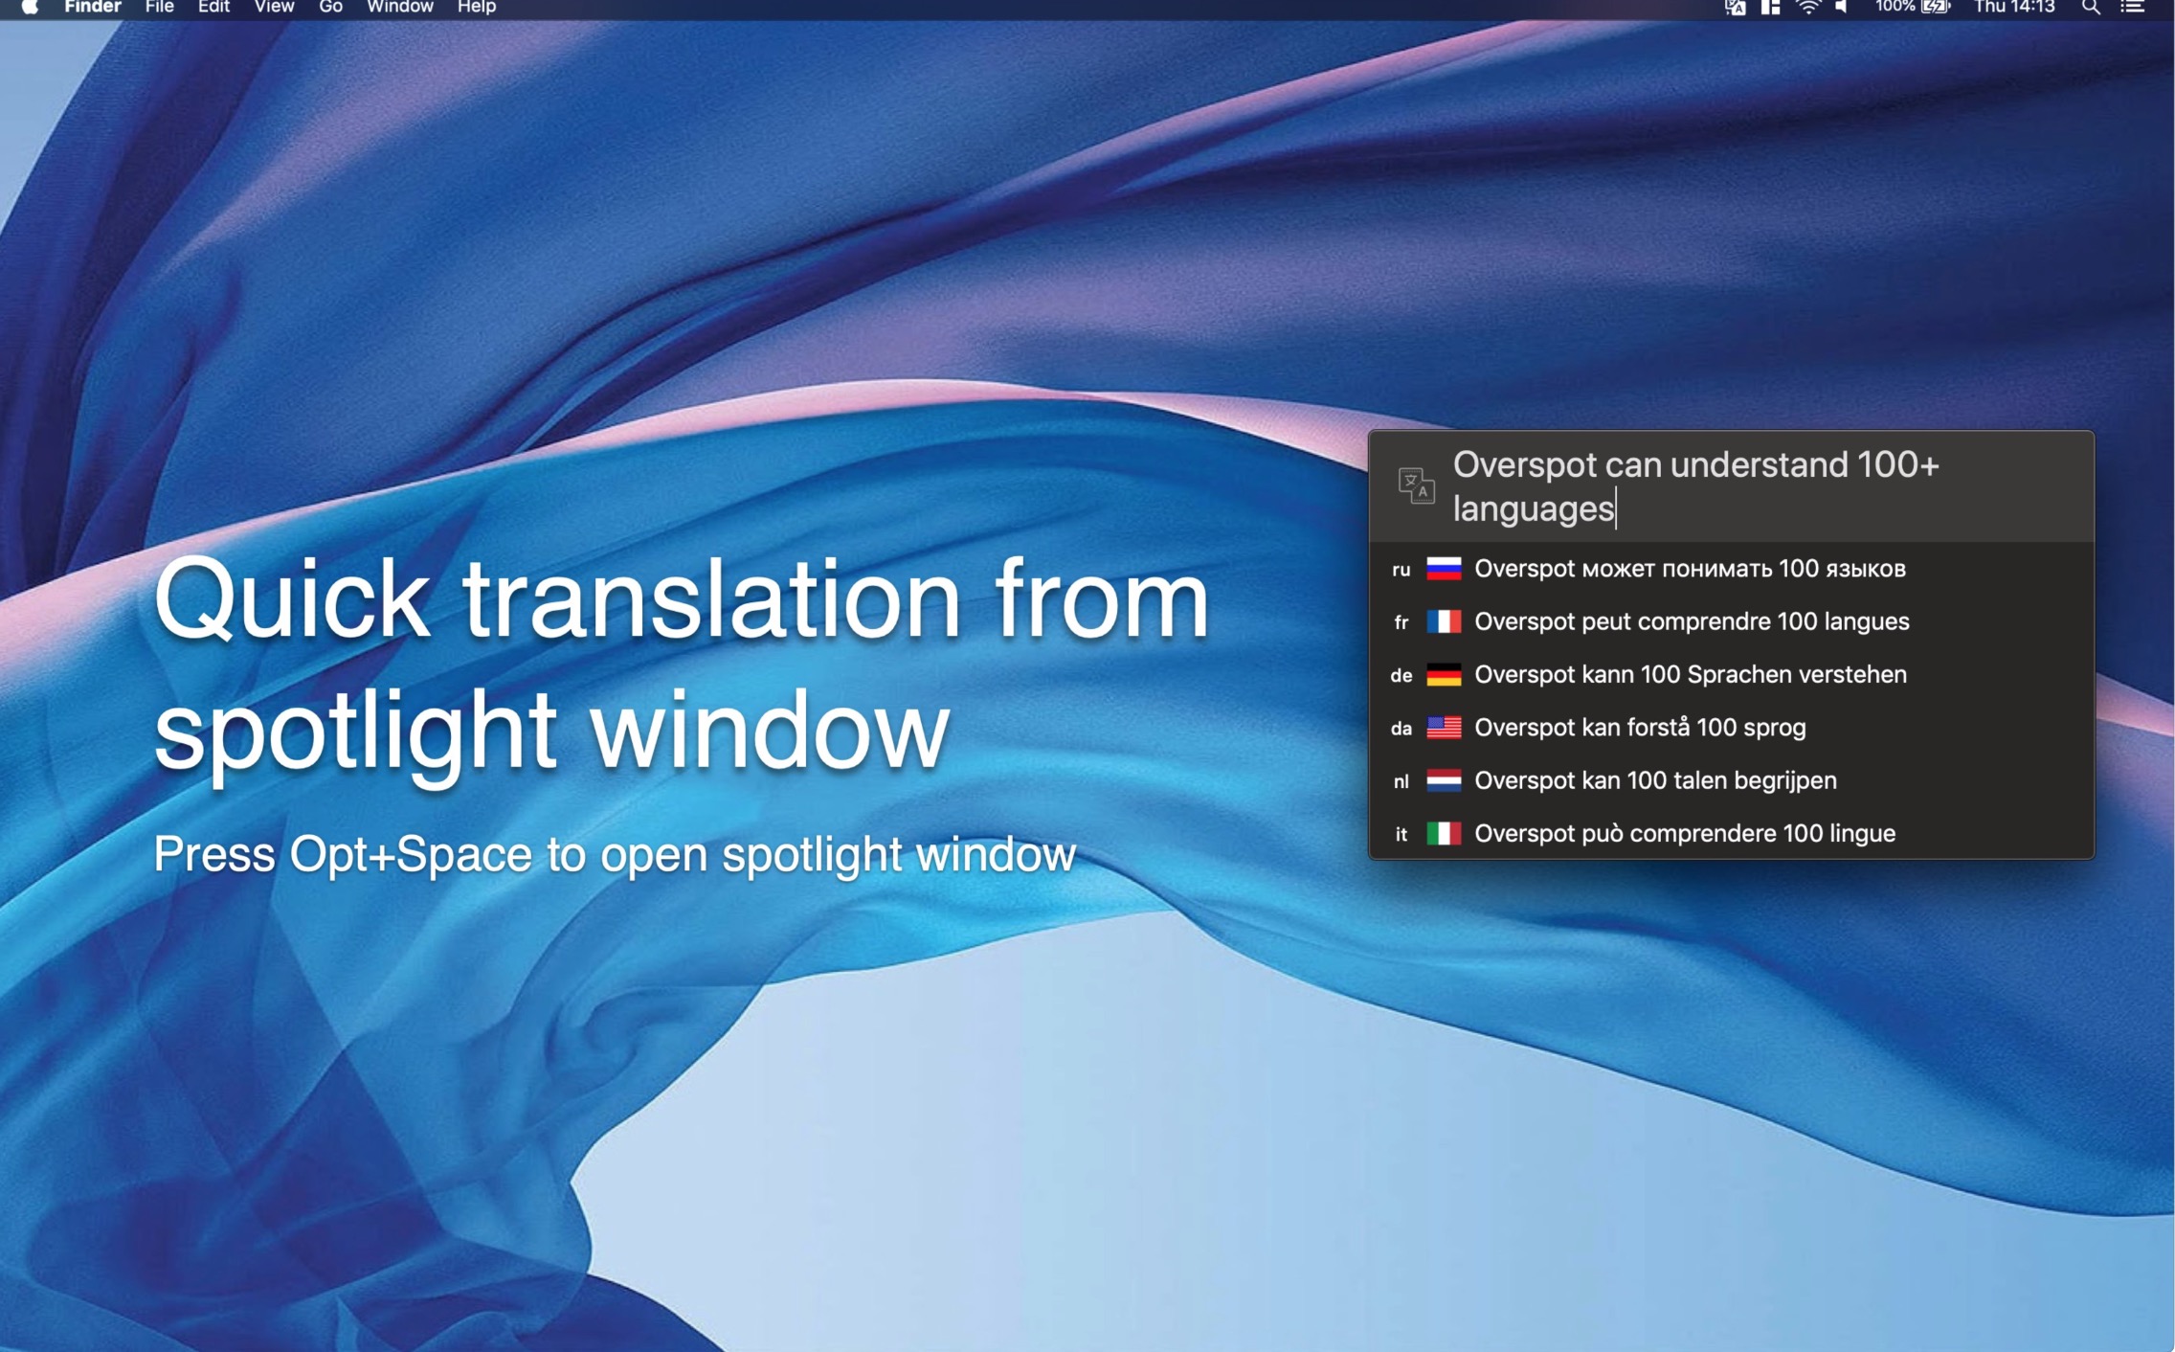Screen dimensions: 2175x1352
Task: Select the French translation result
Action: click(x=1691, y=621)
